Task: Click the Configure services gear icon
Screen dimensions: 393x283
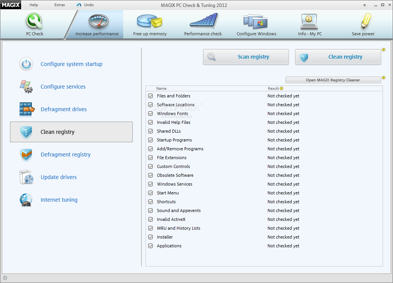Action: (26, 87)
